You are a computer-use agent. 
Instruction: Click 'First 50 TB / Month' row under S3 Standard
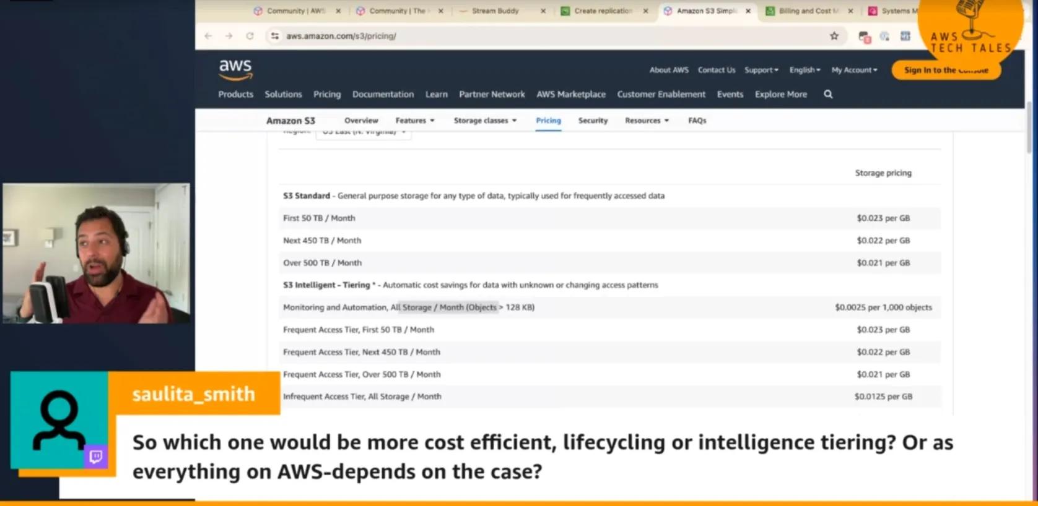[x=610, y=218]
